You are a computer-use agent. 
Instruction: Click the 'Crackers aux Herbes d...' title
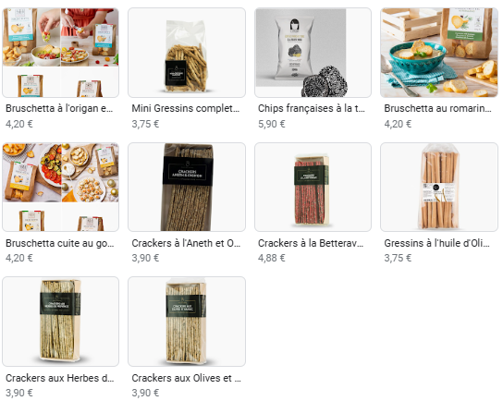tap(60, 378)
